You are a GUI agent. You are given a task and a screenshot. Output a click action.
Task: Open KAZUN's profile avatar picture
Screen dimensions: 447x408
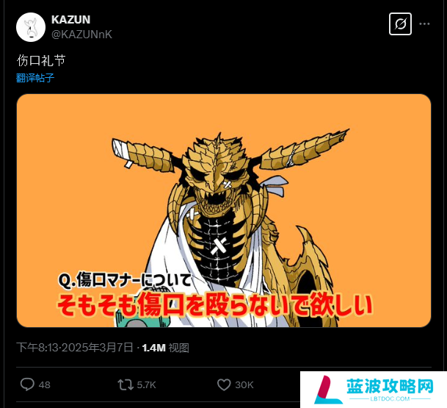pyautogui.click(x=31, y=27)
